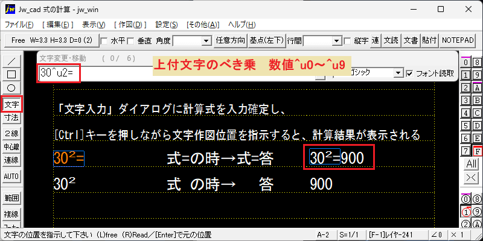Click the 文読 button
Viewport: 483px width, 241px height.
coord(391,40)
